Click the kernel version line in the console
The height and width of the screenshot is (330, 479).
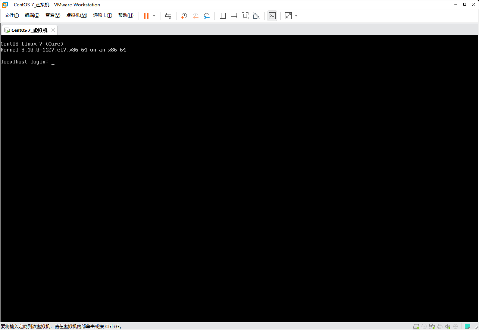tap(63, 50)
